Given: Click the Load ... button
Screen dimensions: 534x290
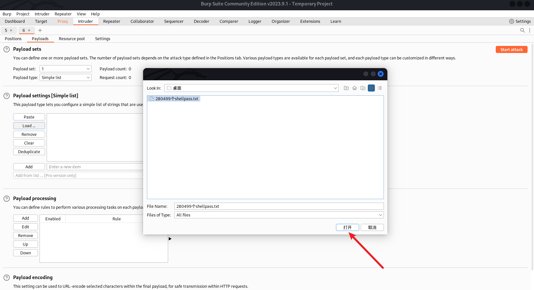Looking at the screenshot, I should [29, 126].
